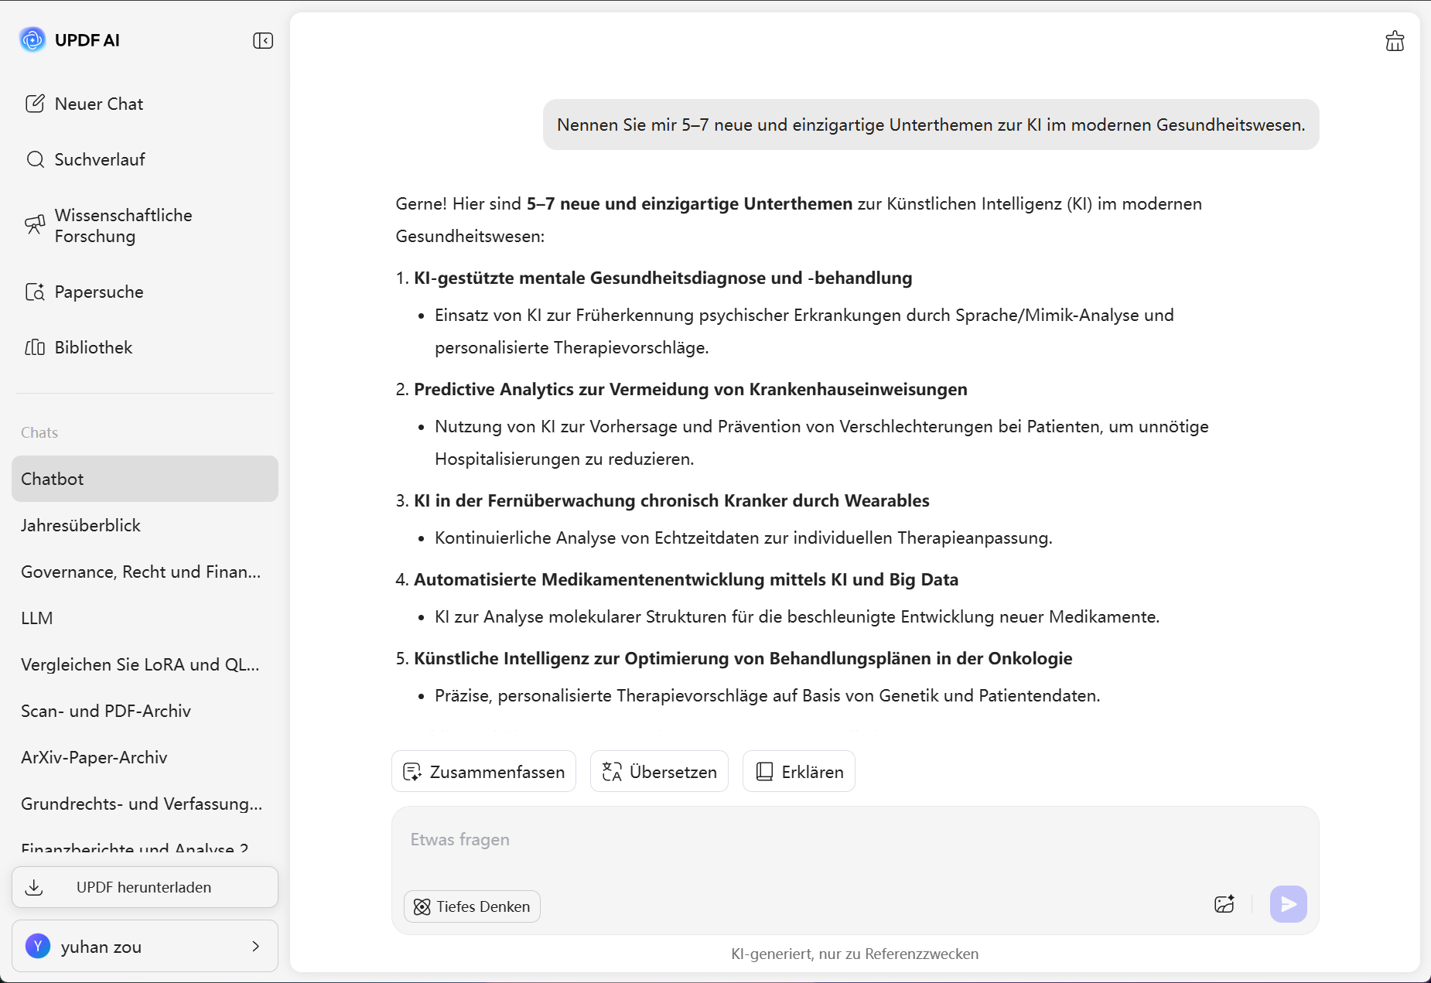Open the ArXiv-Paper-Archiv chat
This screenshot has width=1431, height=983.
pos(145,757)
